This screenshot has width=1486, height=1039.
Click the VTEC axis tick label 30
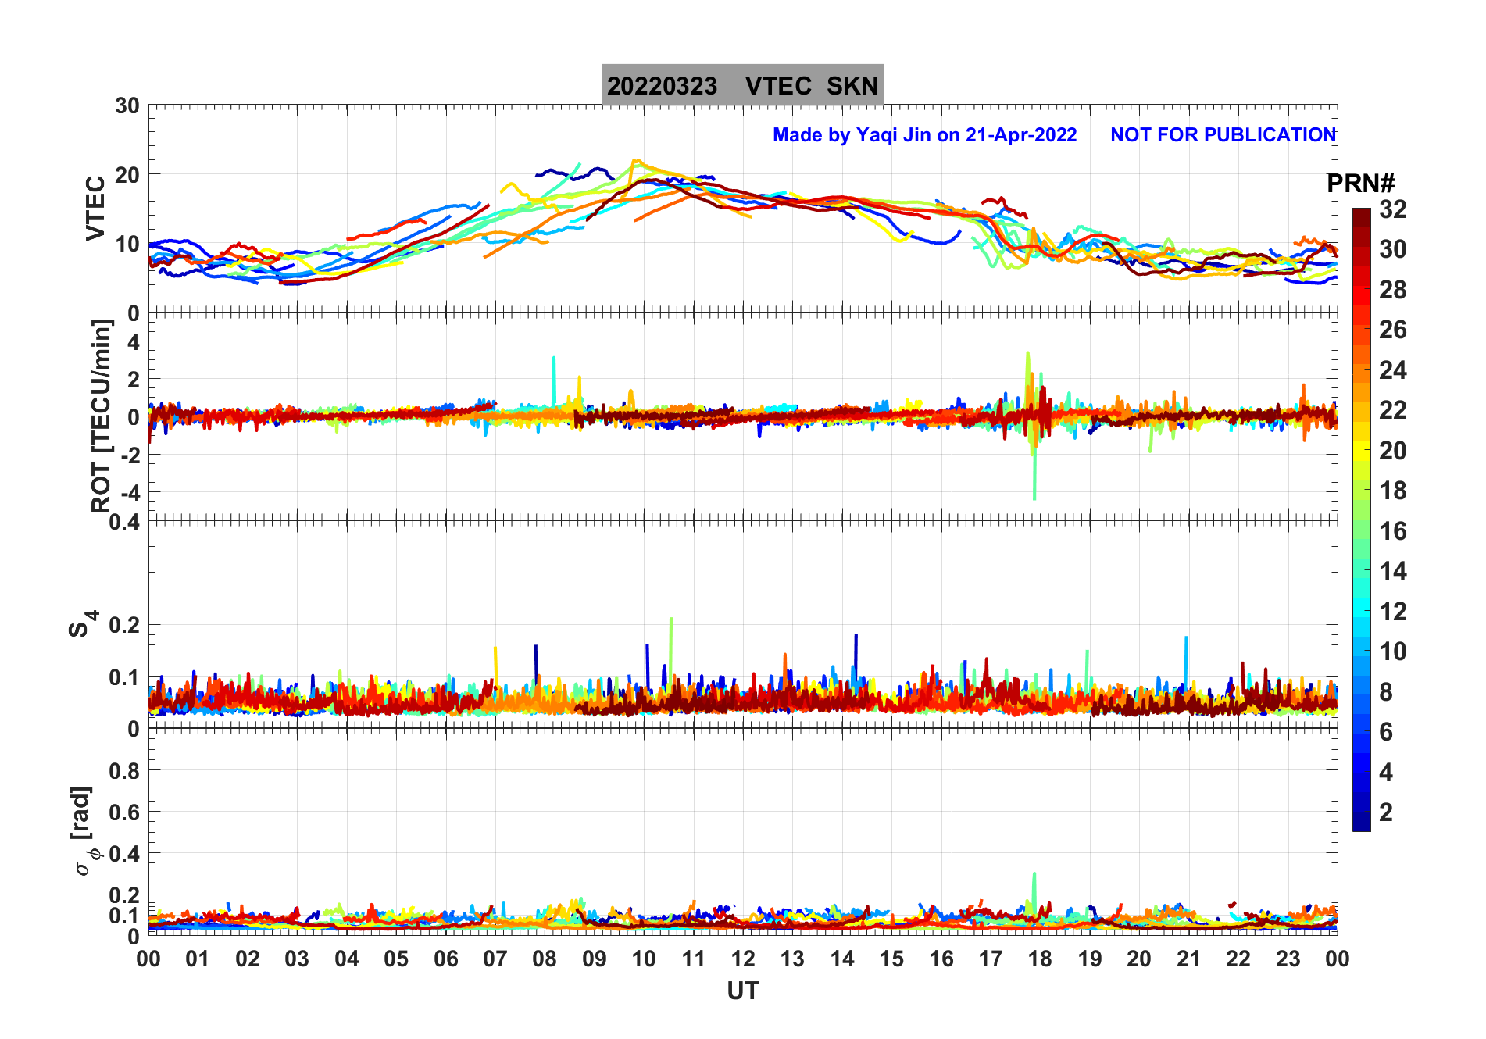tap(127, 106)
